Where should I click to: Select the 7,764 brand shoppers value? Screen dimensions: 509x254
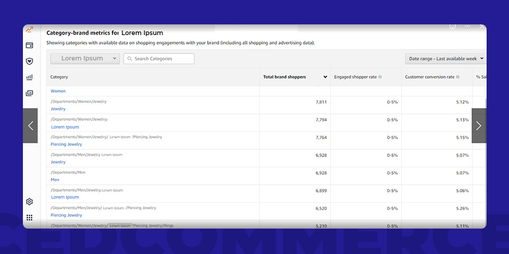pyautogui.click(x=321, y=138)
